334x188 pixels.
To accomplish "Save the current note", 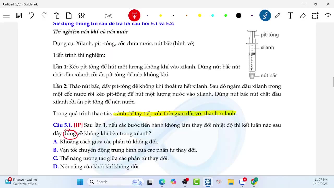I will tap(19, 16).
